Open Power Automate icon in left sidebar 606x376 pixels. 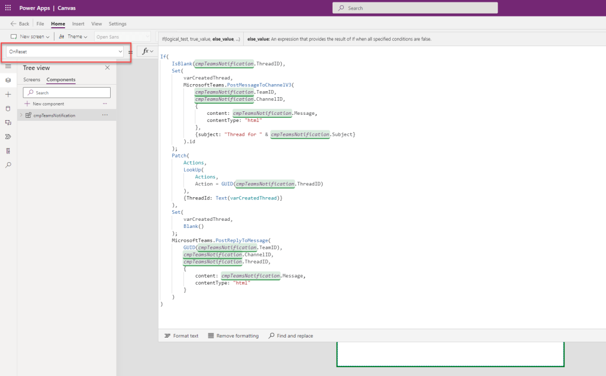point(8,137)
